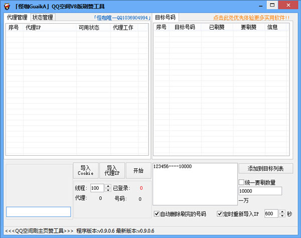Viewport: 301px width, 238px height.
Task: Sort by 要刷赞 column header
Action: (x=249, y=27)
